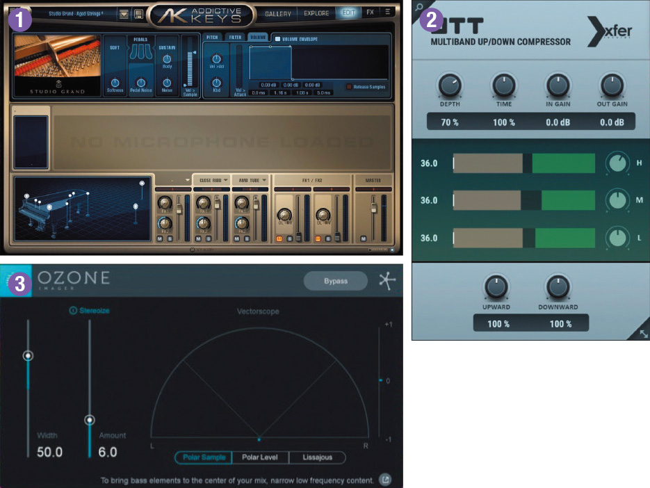Click the magnifier icon in OTT corner
The image size is (650, 488).
point(419,7)
